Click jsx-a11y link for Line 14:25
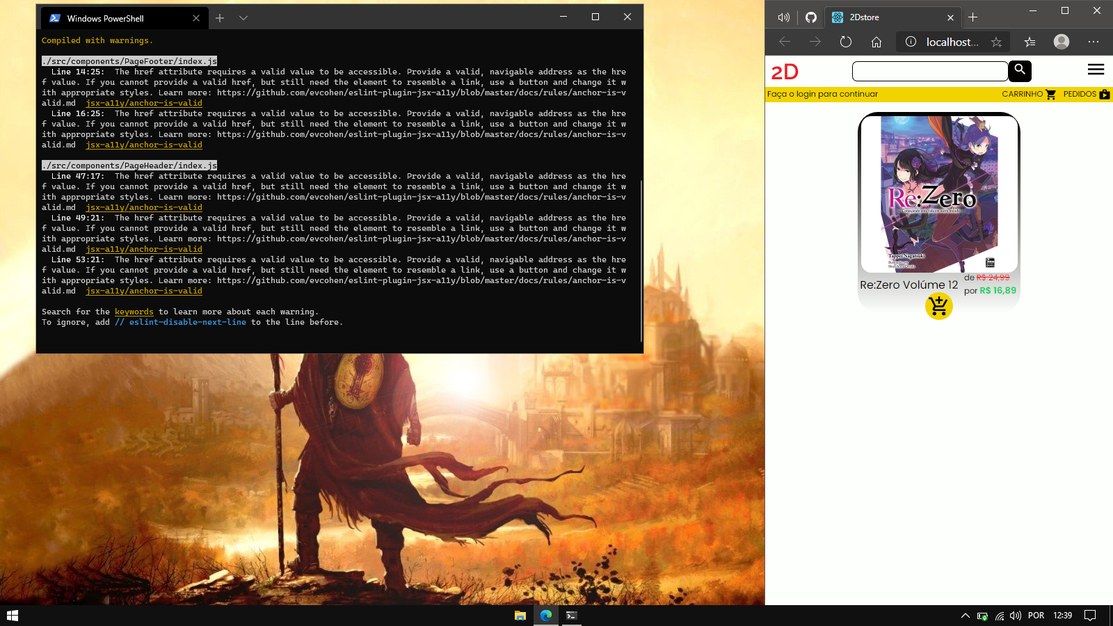The width and height of the screenshot is (1113, 626). [x=144, y=103]
